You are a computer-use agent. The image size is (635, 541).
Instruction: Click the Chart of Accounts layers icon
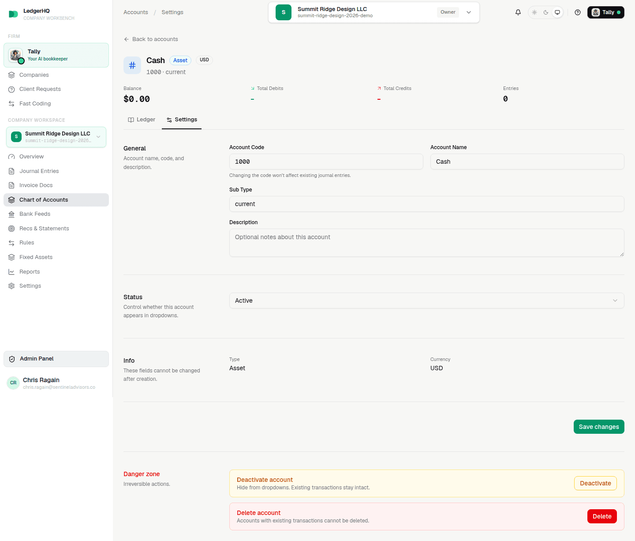click(x=11, y=200)
